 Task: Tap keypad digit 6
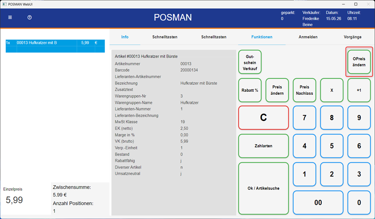359,146
